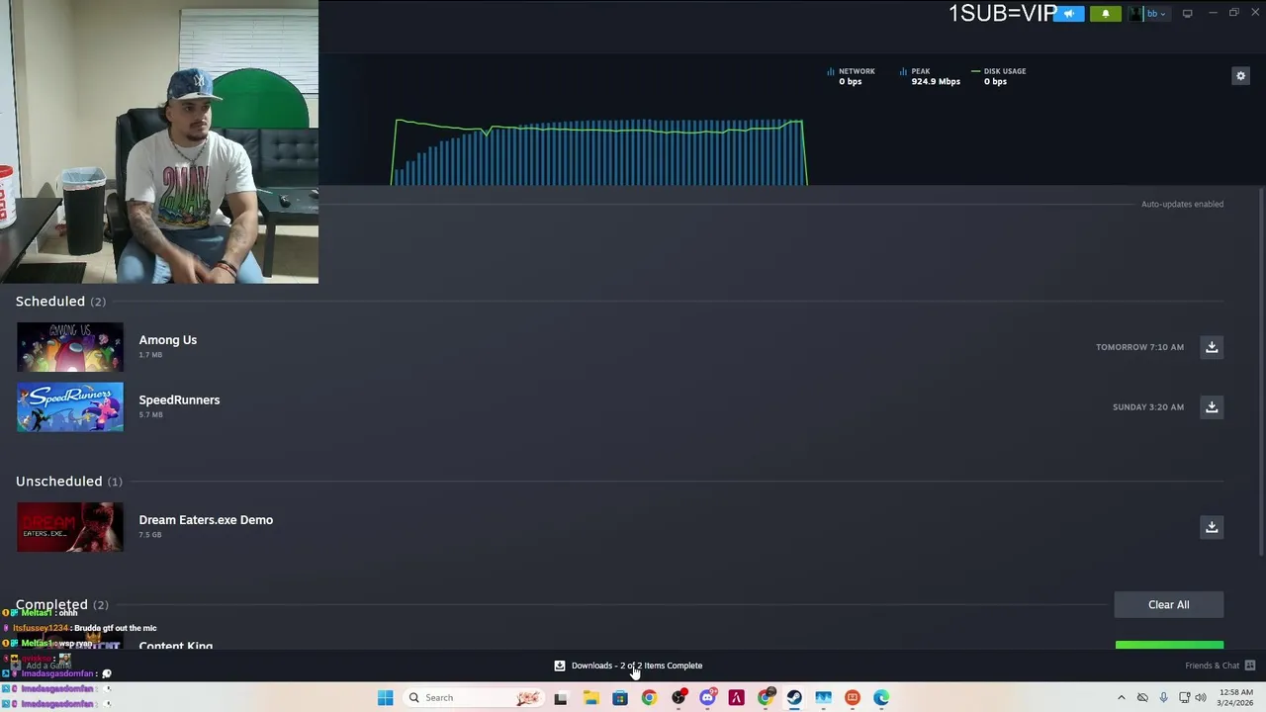1266x712 pixels.
Task: Clear All completed downloads
Action: pyautogui.click(x=1169, y=605)
